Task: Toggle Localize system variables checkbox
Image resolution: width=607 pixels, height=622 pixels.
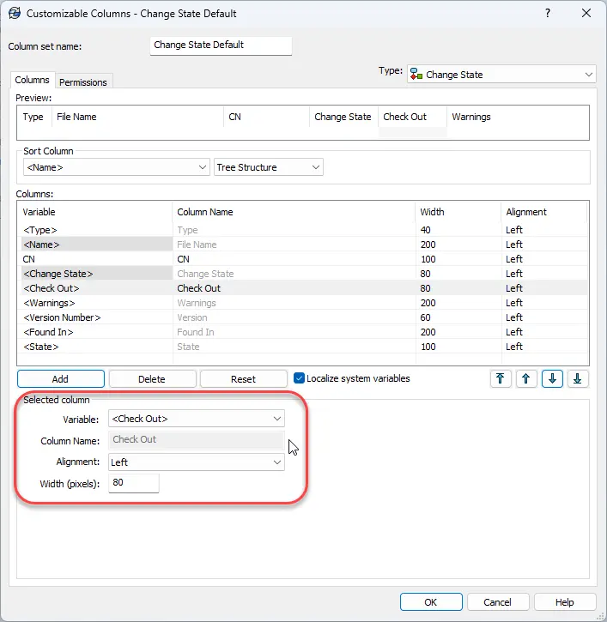Action: [x=299, y=378]
